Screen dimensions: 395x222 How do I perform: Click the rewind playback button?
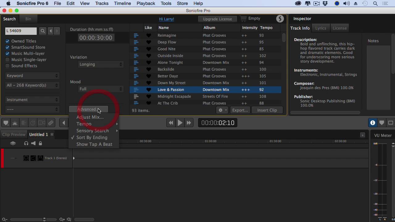[x=171, y=123]
